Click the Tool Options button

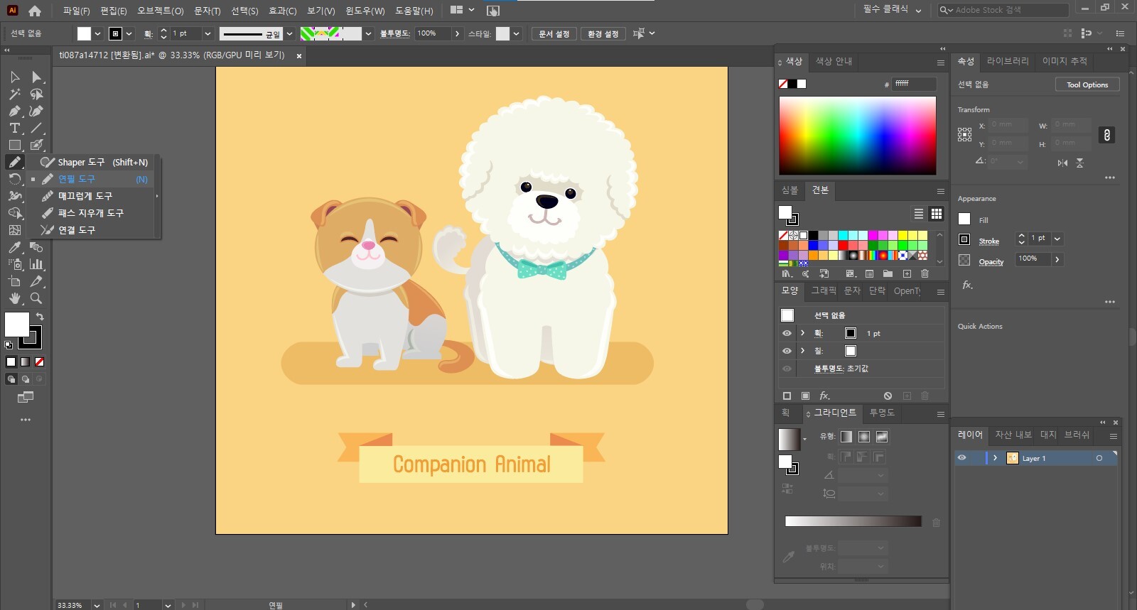coord(1087,85)
